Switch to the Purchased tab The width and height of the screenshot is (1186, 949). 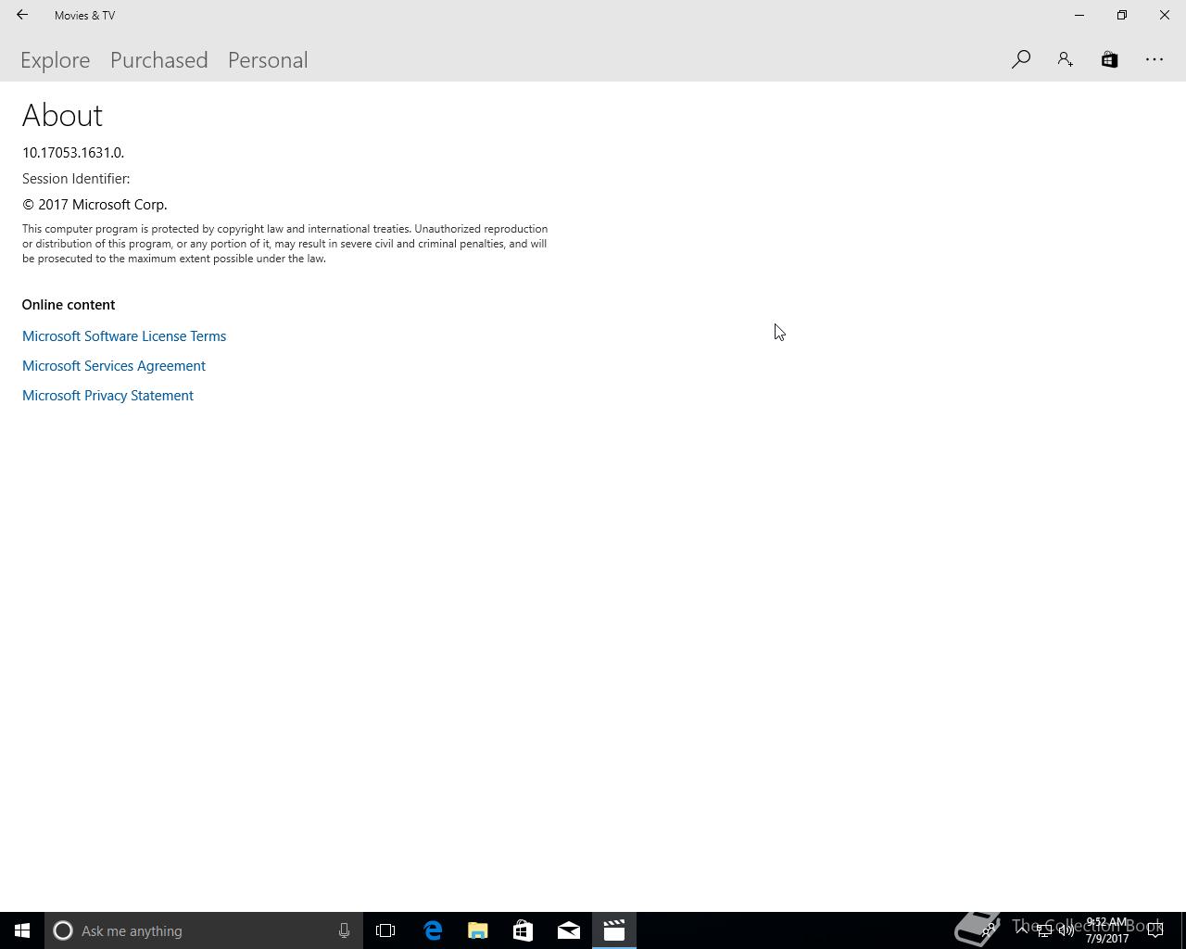[159, 59]
